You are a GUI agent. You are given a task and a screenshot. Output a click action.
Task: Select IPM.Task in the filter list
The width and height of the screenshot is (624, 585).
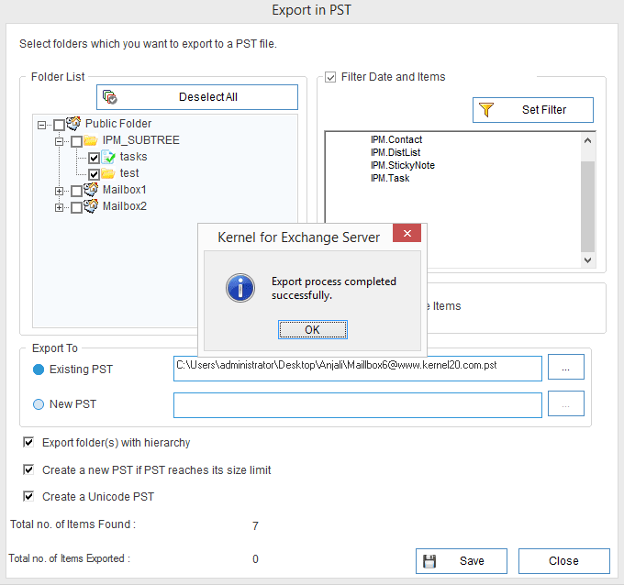point(390,178)
